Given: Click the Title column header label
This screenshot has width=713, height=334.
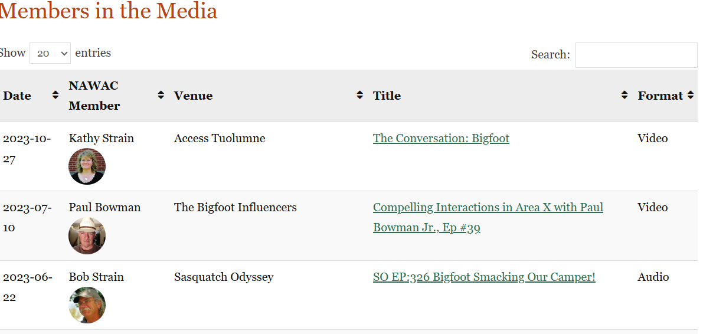Looking at the screenshot, I should [387, 96].
